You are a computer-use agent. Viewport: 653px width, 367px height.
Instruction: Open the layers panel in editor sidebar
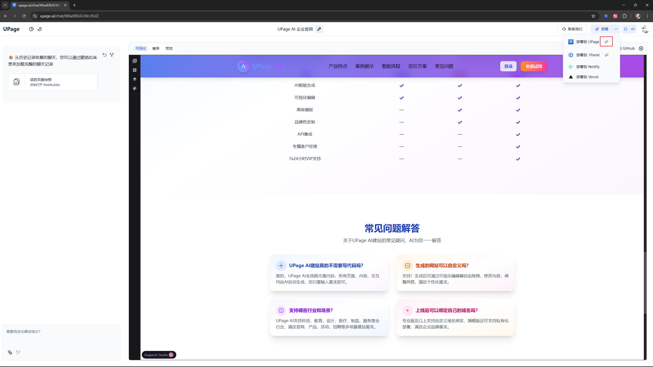[135, 79]
